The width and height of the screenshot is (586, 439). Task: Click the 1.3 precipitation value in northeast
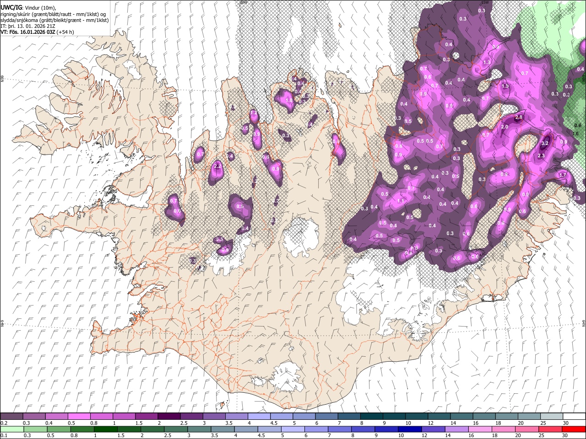(487, 63)
